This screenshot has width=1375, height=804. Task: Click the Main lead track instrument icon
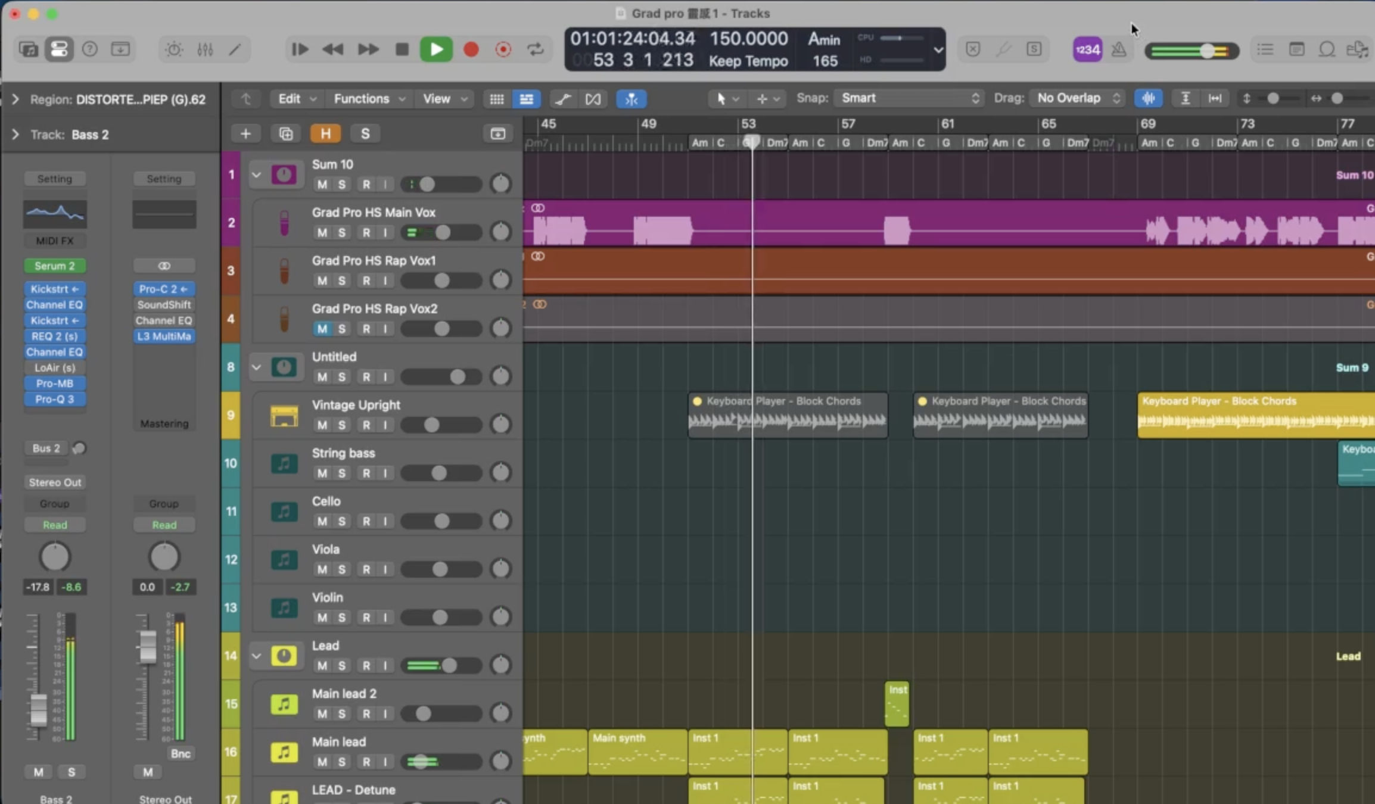tap(284, 753)
